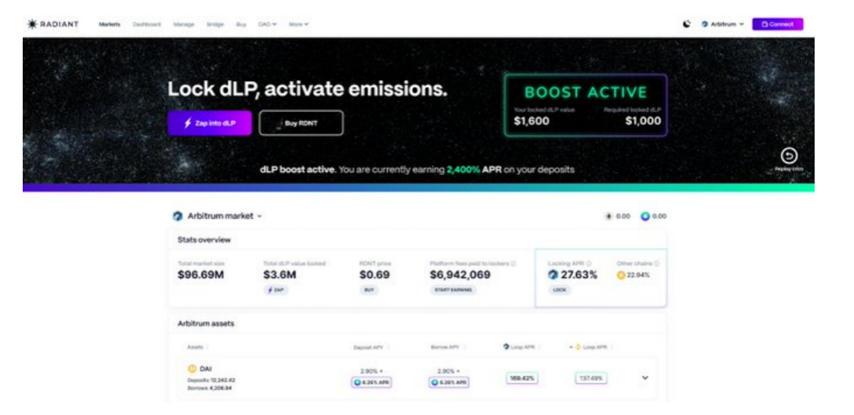Sort by the BNB chain Loop APR header
This screenshot has height=415, width=854.
pyautogui.click(x=593, y=346)
